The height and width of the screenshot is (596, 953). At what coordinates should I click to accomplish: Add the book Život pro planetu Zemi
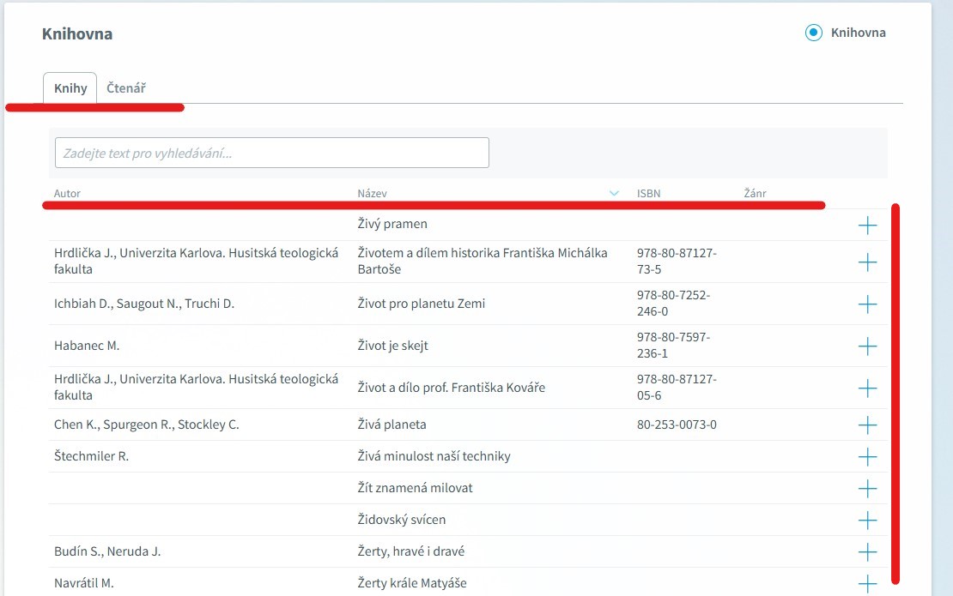click(867, 304)
